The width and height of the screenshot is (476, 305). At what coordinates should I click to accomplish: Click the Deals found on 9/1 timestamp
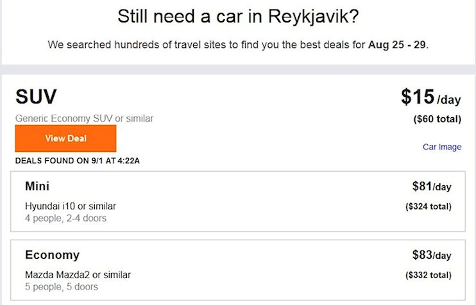pos(78,161)
